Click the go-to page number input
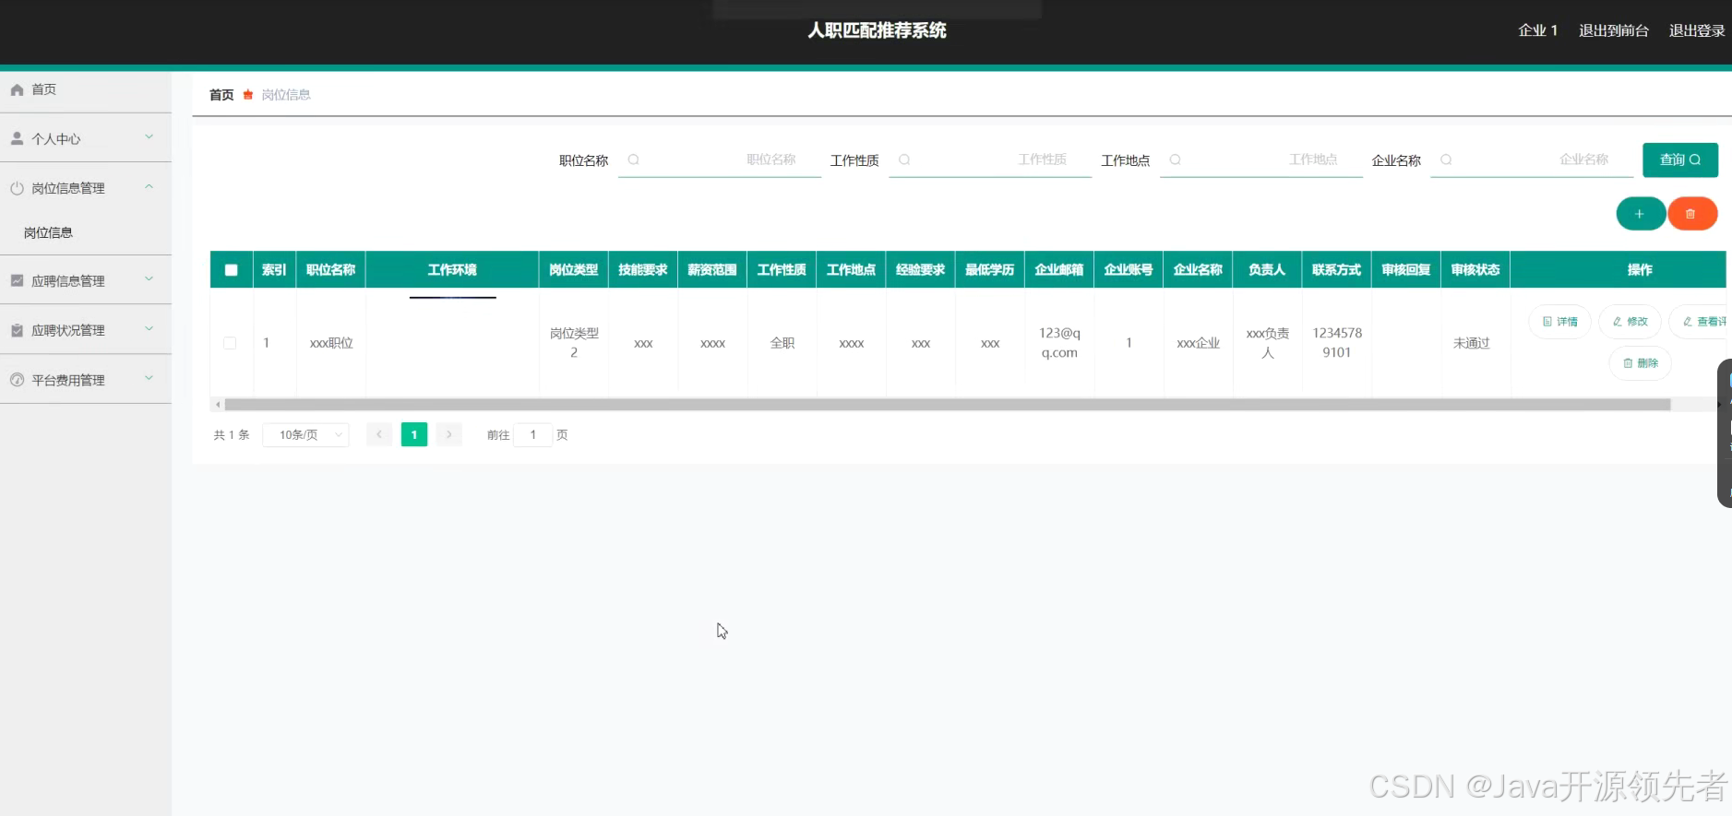1732x816 pixels. coord(533,434)
